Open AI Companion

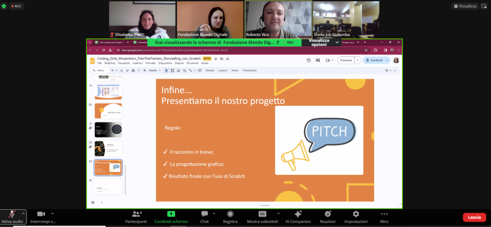point(298,216)
